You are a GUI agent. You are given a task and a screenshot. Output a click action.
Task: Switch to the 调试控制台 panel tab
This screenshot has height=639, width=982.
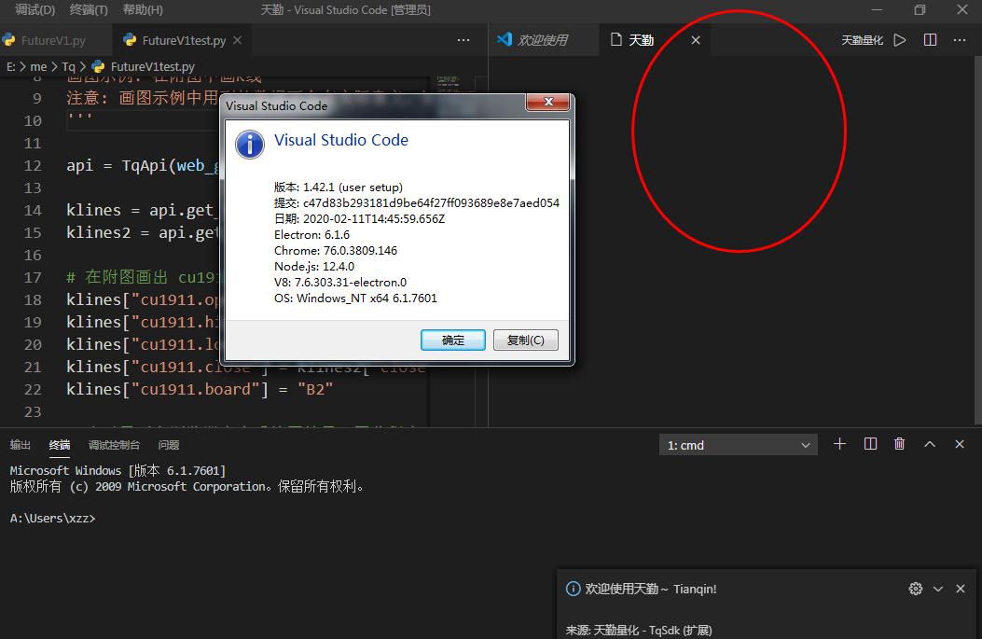[114, 445]
